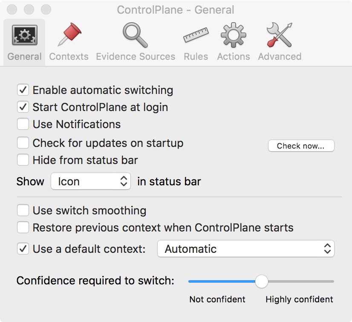Uncheck Start ControlPlane at login
Screen dimensions: 352x322
point(23,107)
